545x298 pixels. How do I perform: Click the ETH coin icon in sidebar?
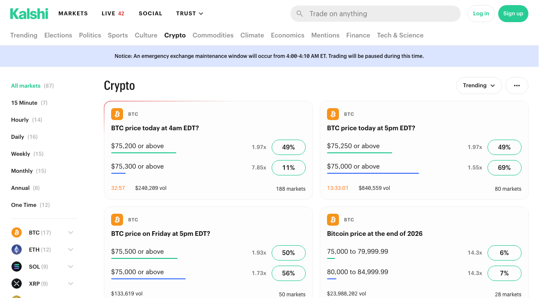pos(17,249)
